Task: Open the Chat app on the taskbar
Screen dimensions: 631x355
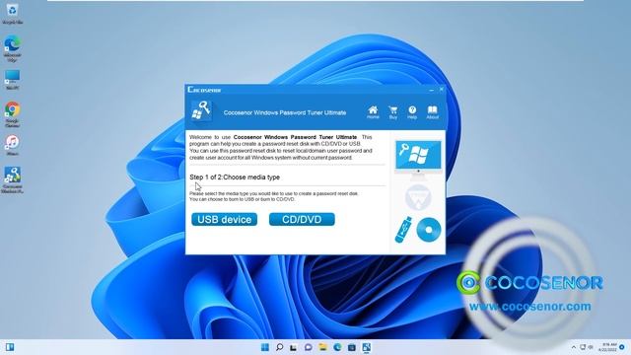Action: (309, 347)
